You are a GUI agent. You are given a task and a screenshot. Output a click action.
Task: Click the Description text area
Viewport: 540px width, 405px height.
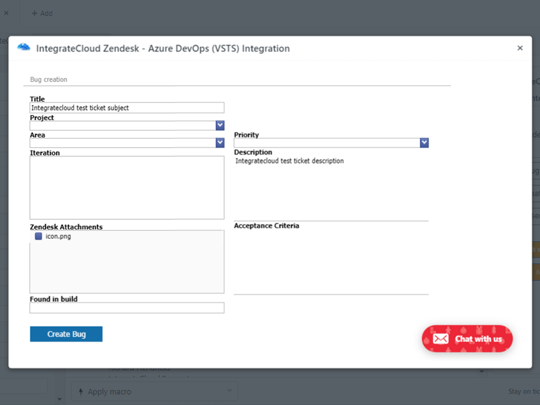[x=331, y=187]
